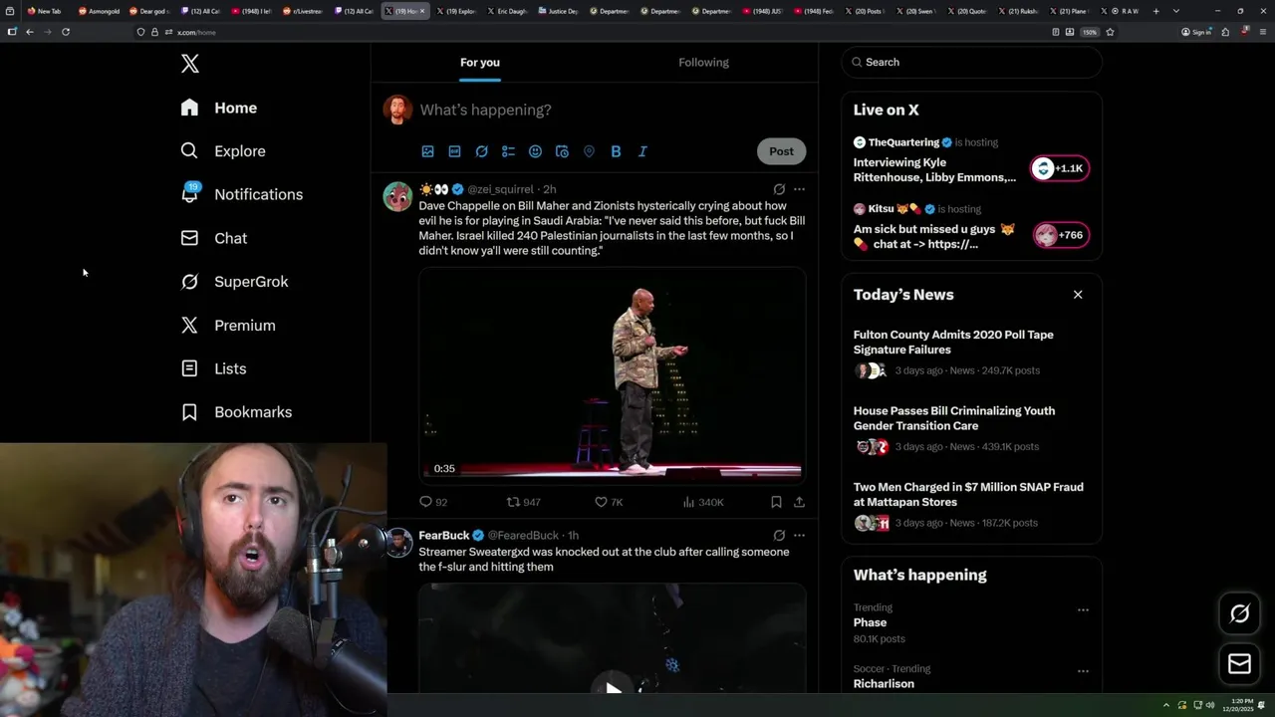This screenshot has height=717, width=1275.
Task: Switch to the For you tab
Action: pos(480,62)
